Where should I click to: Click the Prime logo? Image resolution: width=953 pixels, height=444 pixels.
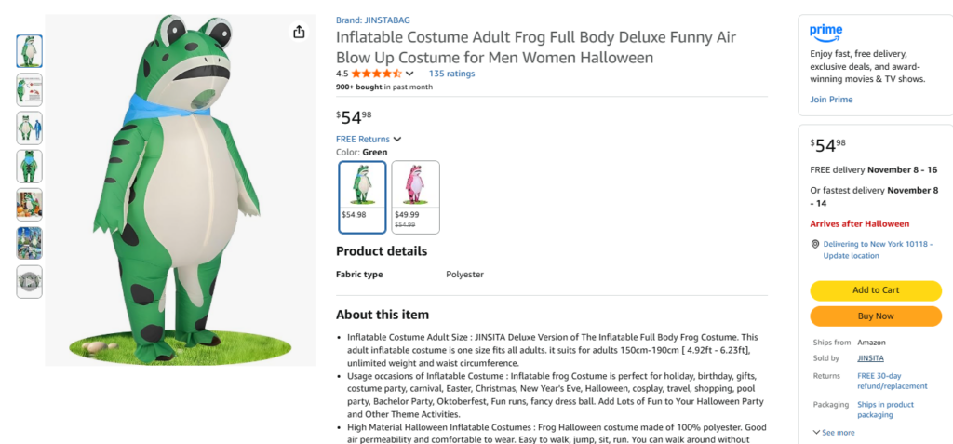click(x=825, y=33)
